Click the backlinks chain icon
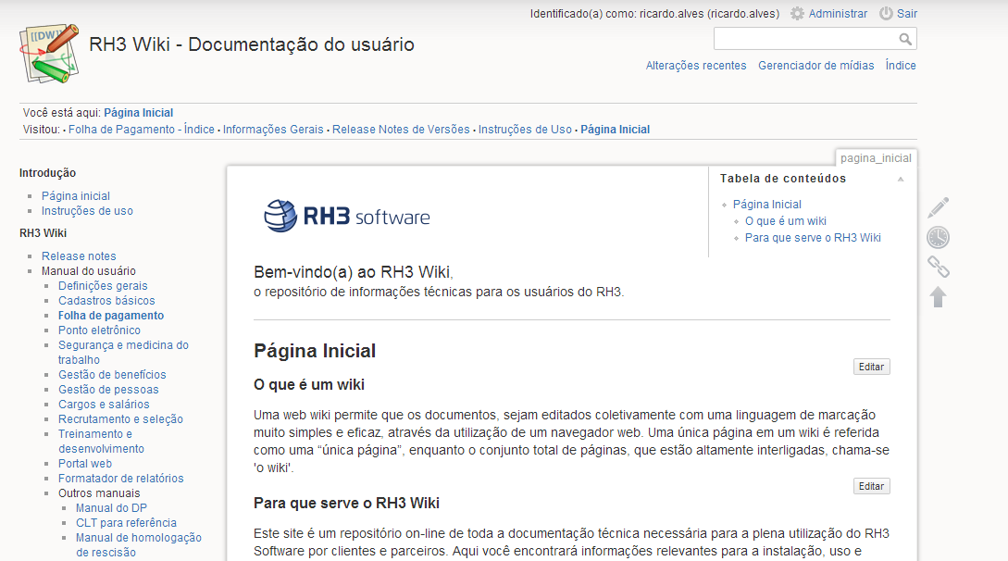Viewport: 1008px width, 561px height. tap(939, 268)
